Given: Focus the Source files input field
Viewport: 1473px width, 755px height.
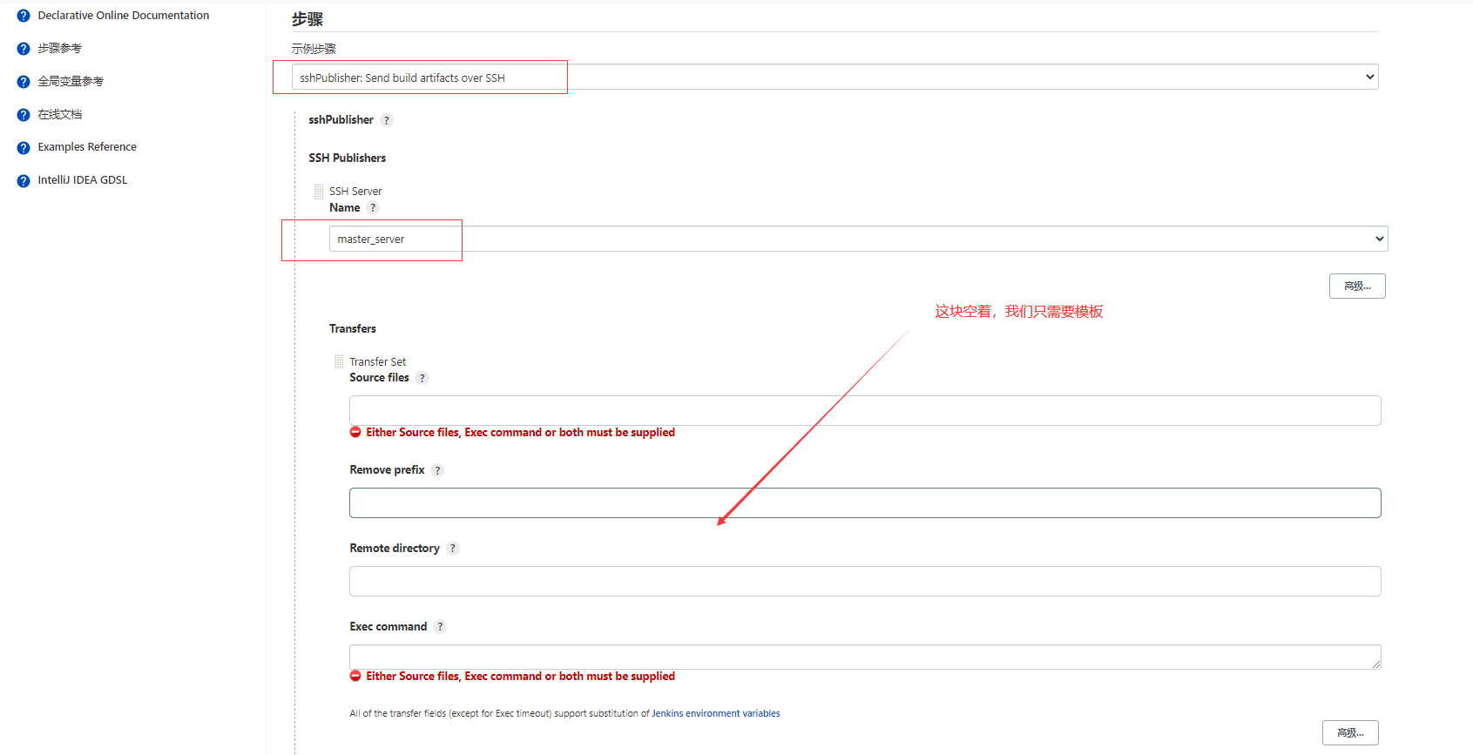Looking at the screenshot, I should point(865,410).
